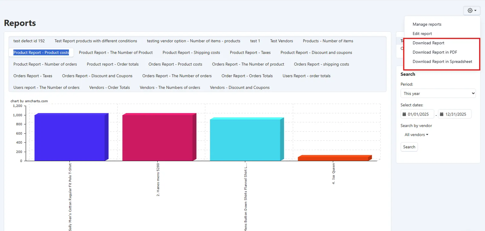Switch to Product Report - Shipping costs
The height and width of the screenshot is (231, 485).
pos(191,53)
